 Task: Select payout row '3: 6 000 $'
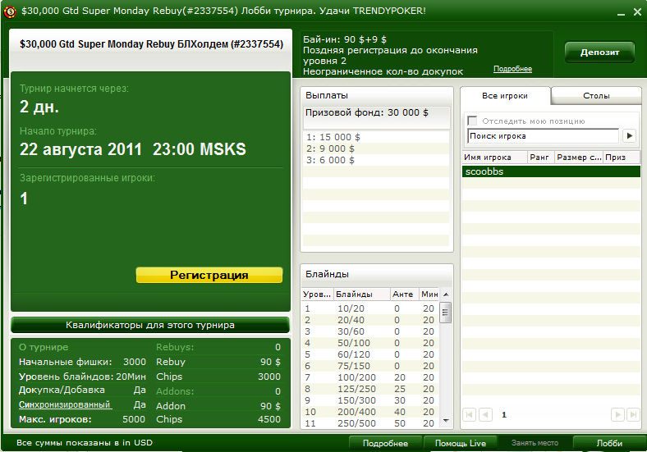pyautogui.click(x=375, y=161)
